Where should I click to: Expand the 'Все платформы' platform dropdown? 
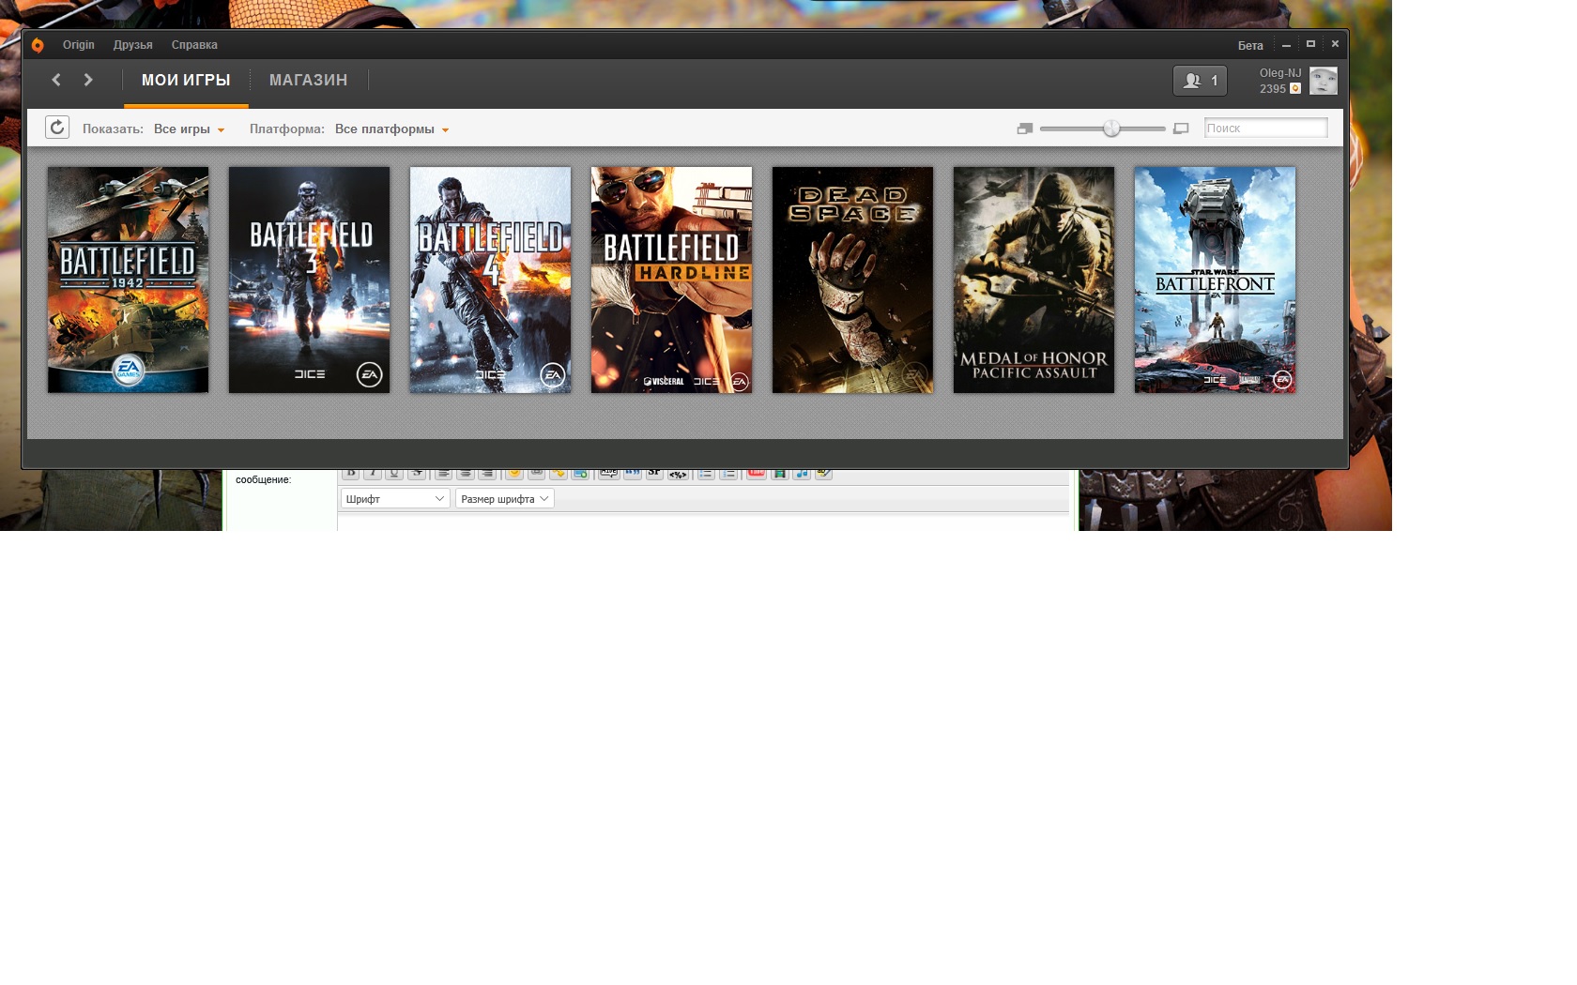[391, 129]
